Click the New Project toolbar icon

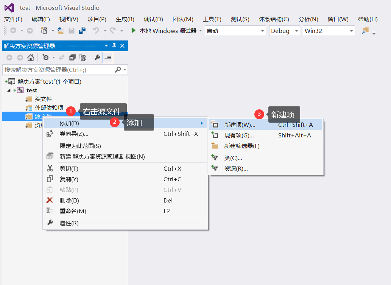(44, 31)
